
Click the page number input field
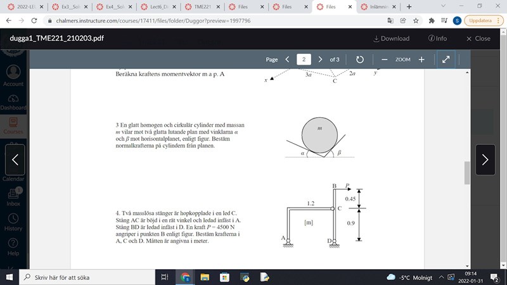tap(304, 60)
